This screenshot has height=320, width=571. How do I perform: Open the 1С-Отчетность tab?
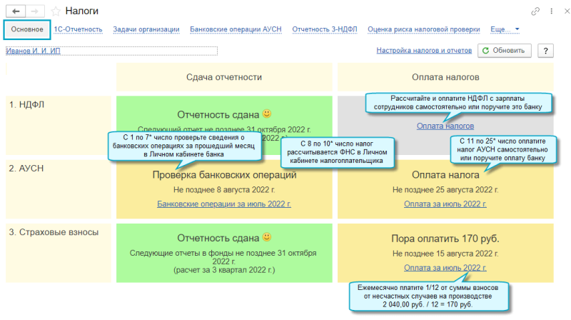point(78,29)
